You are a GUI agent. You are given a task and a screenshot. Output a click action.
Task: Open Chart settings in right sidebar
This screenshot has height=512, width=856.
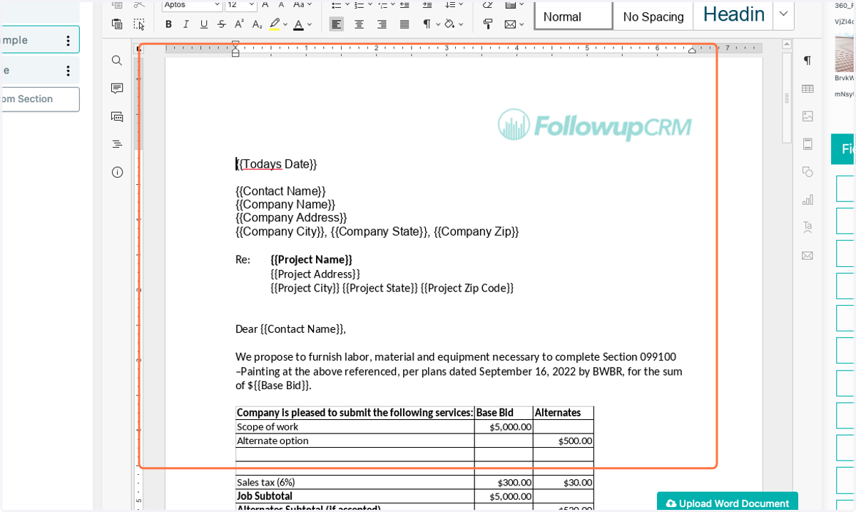807,200
